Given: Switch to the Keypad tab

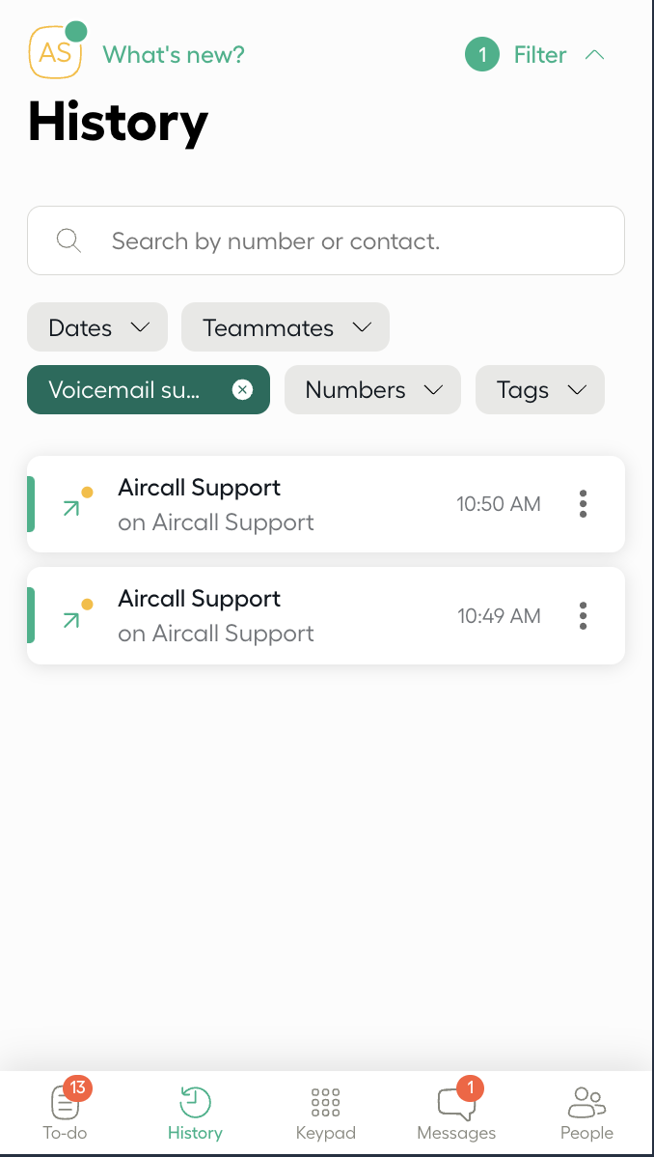Looking at the screenshot, I should pos(326,1113).
